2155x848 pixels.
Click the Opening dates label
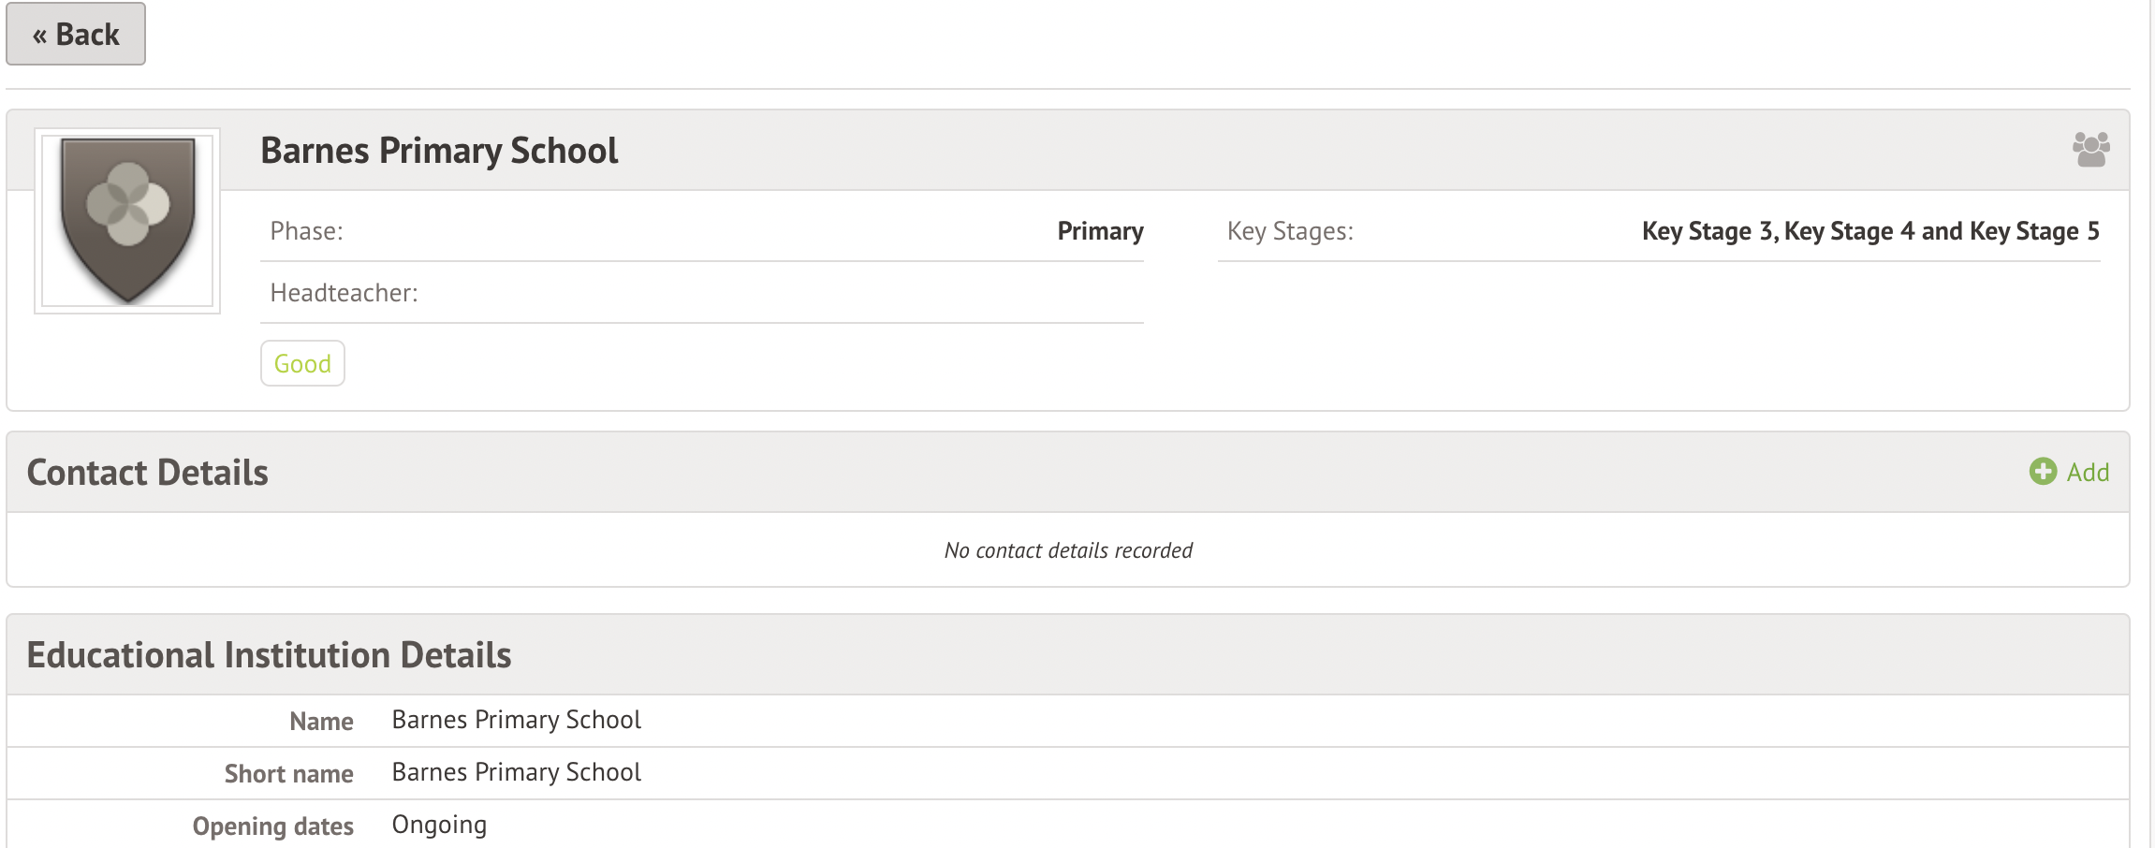[273, 826]
